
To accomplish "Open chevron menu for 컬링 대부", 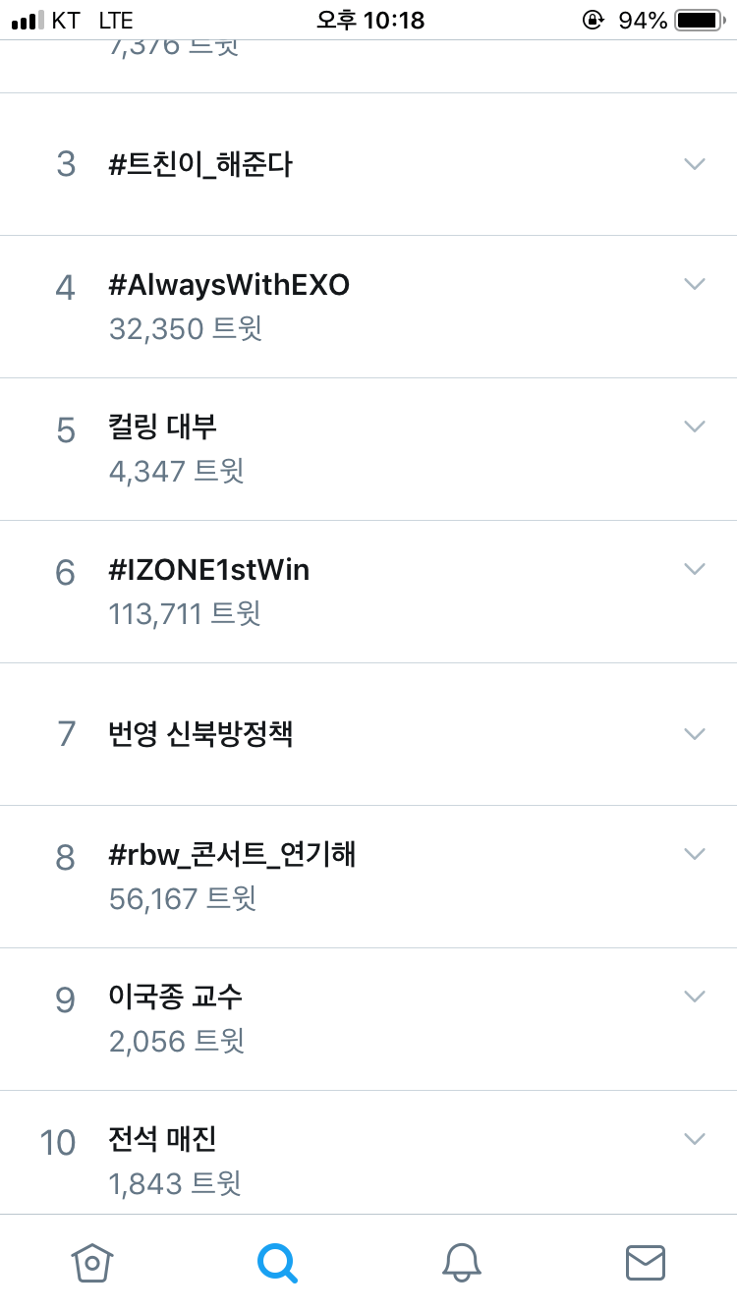I will point(695,426).
